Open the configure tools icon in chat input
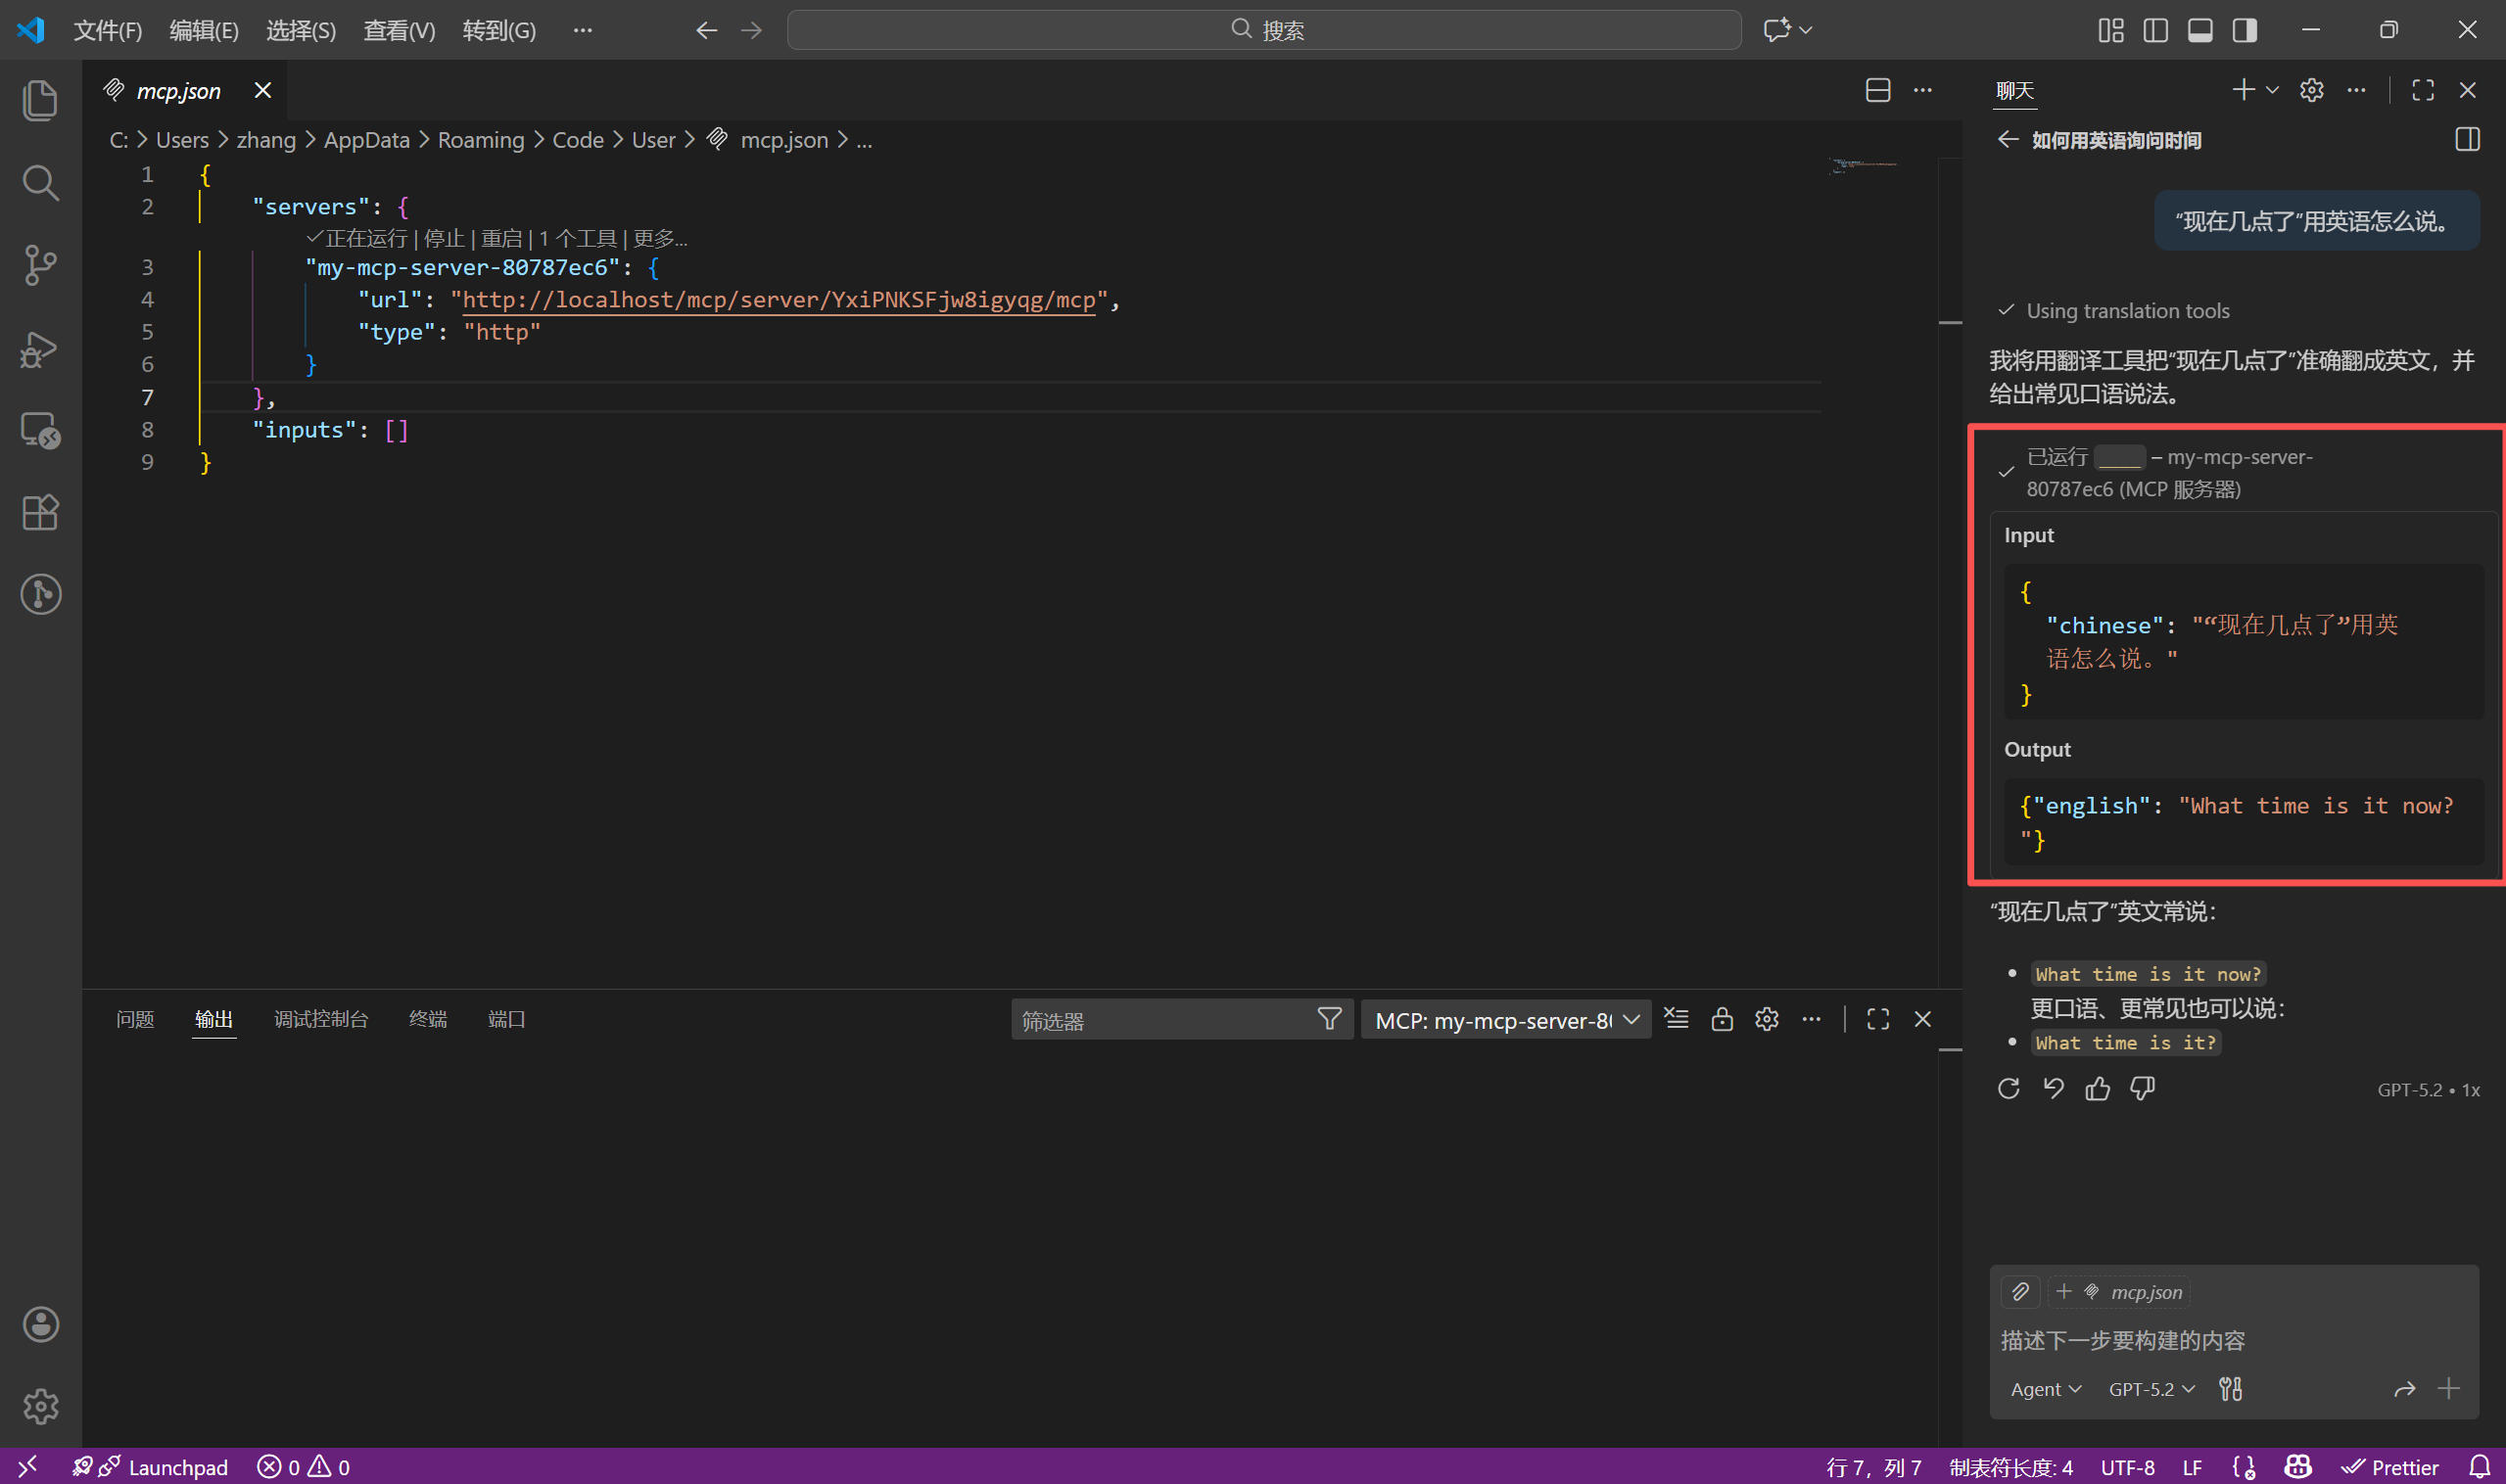2506x1484 pixels. 2230,1389
